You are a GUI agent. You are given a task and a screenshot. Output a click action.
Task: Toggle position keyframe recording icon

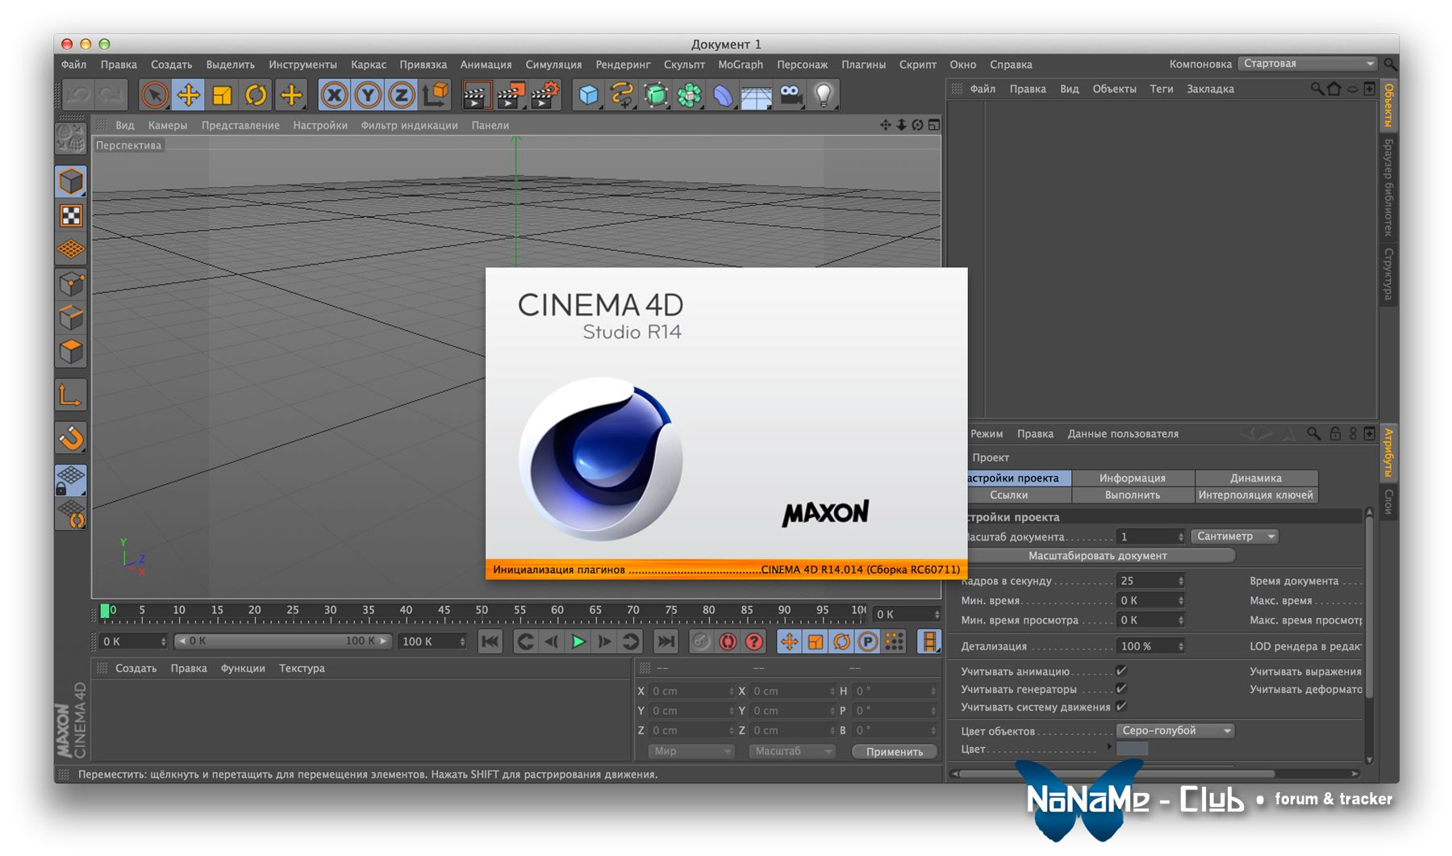789,642
